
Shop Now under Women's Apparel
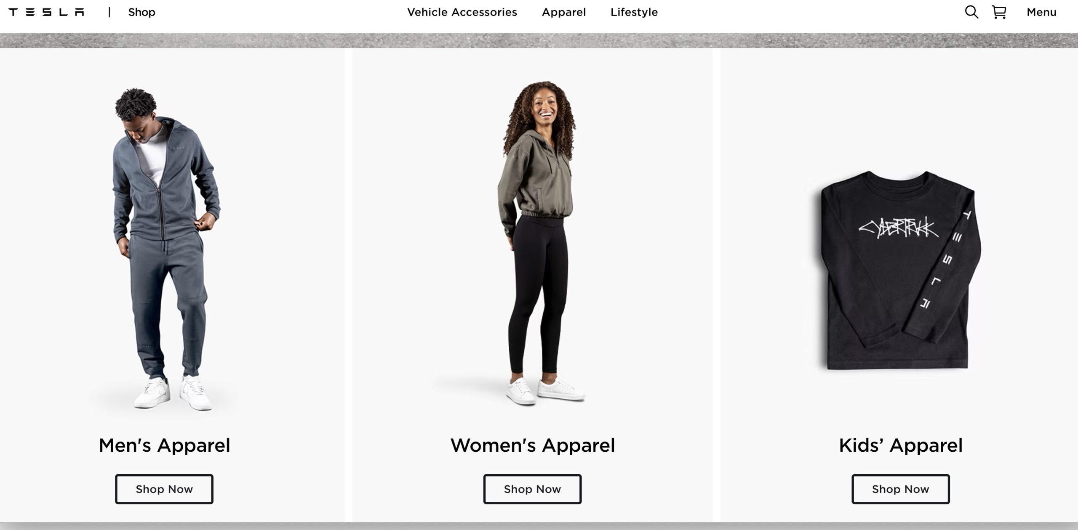532,489
